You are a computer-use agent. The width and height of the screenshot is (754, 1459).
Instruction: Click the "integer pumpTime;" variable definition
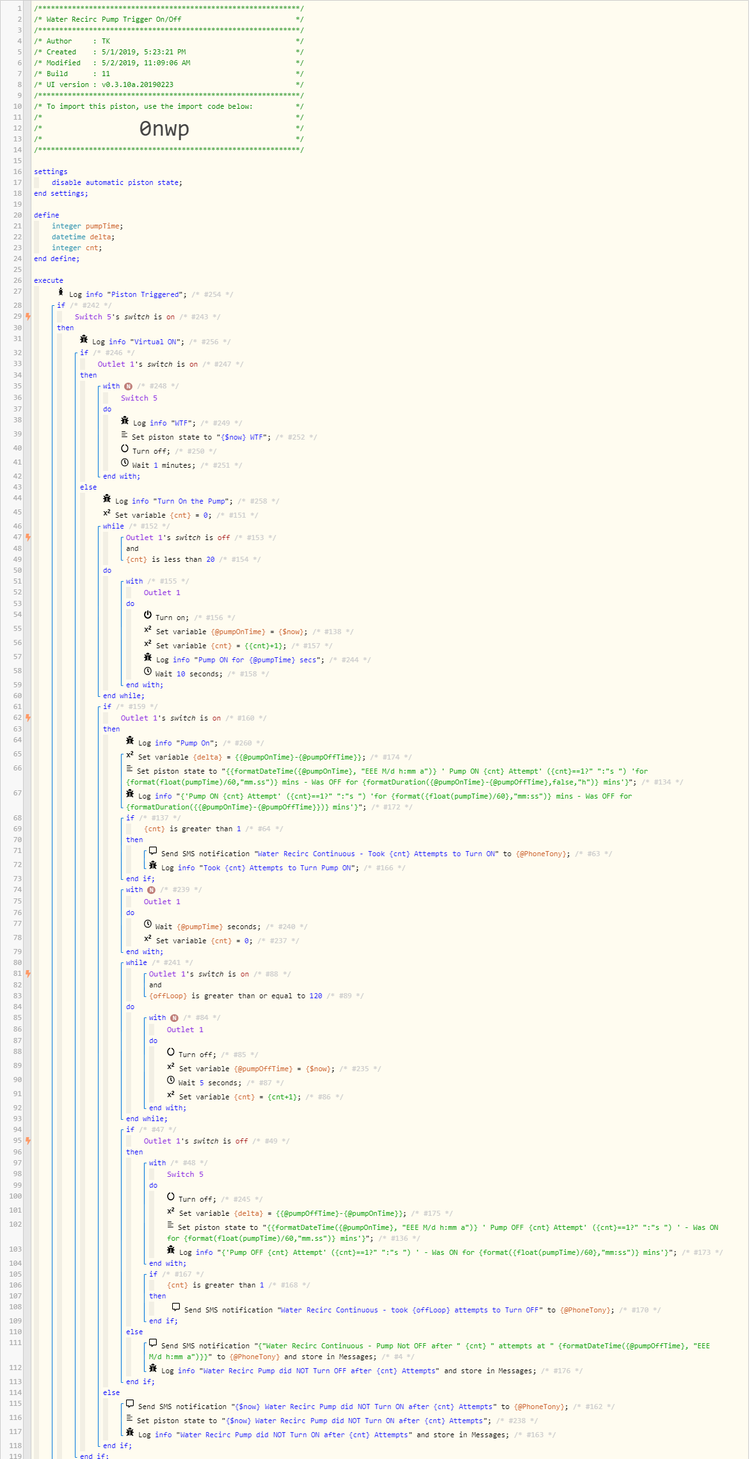(88, 226)
